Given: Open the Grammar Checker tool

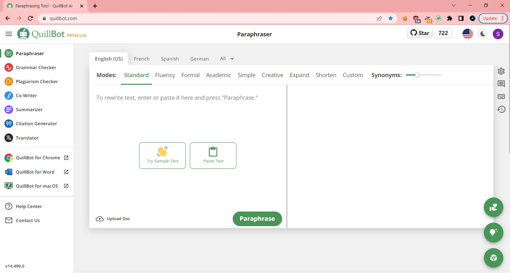Looking at the screenshot, I should click(36, 68).
